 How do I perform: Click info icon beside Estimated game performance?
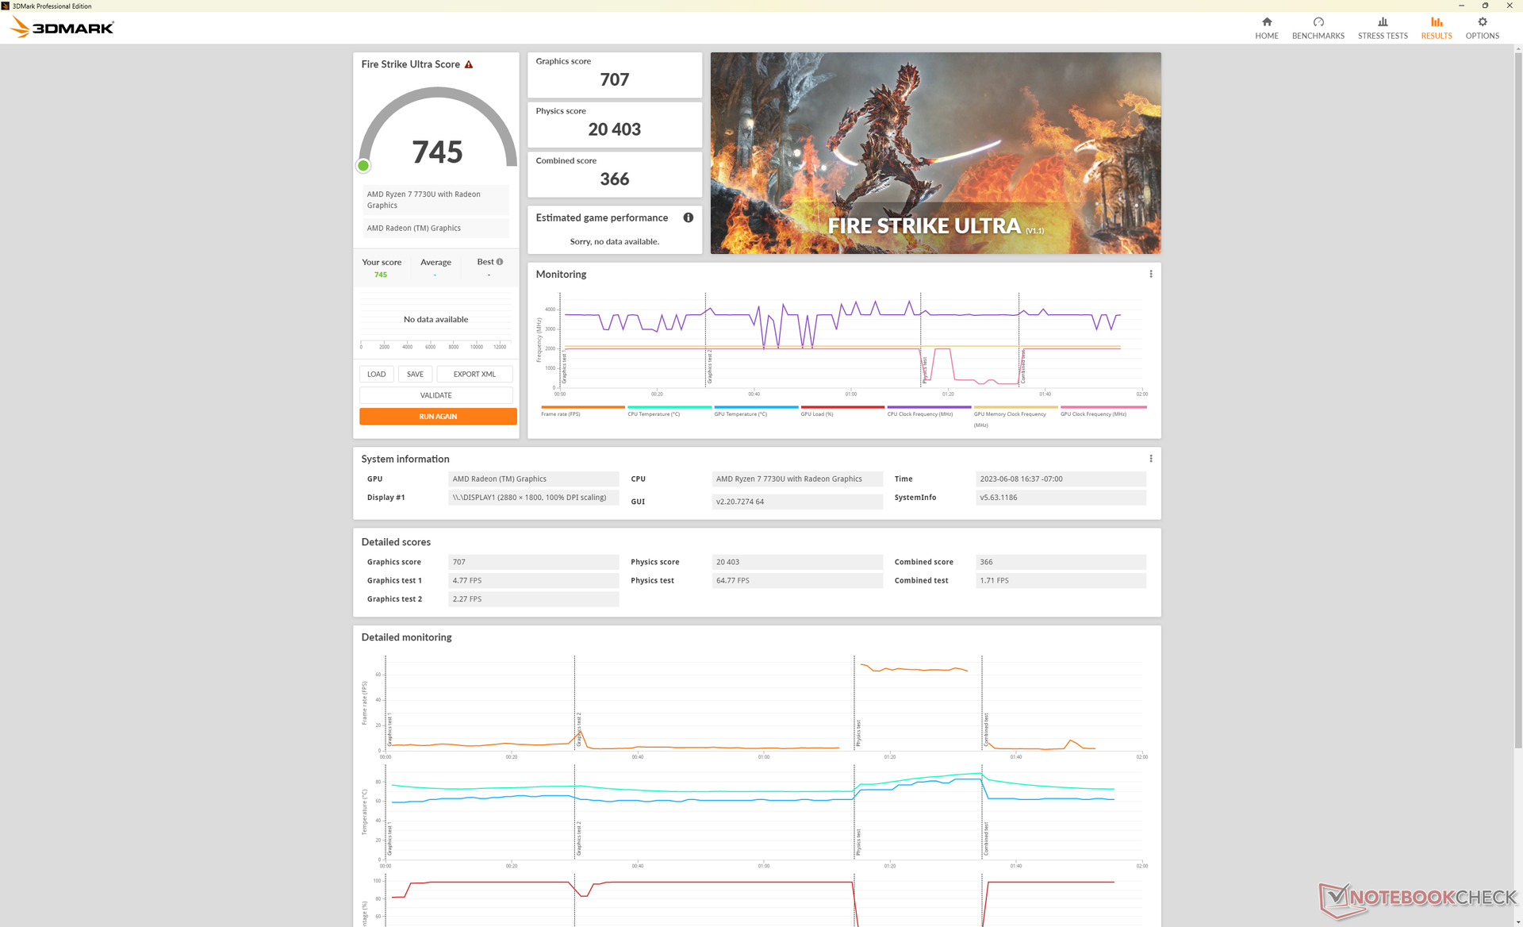pyautogui.click(x=688, y=217)
